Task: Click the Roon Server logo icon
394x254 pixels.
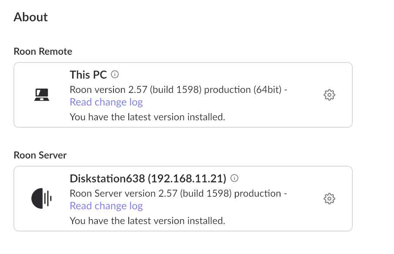Action: click(x=42, y=198)
